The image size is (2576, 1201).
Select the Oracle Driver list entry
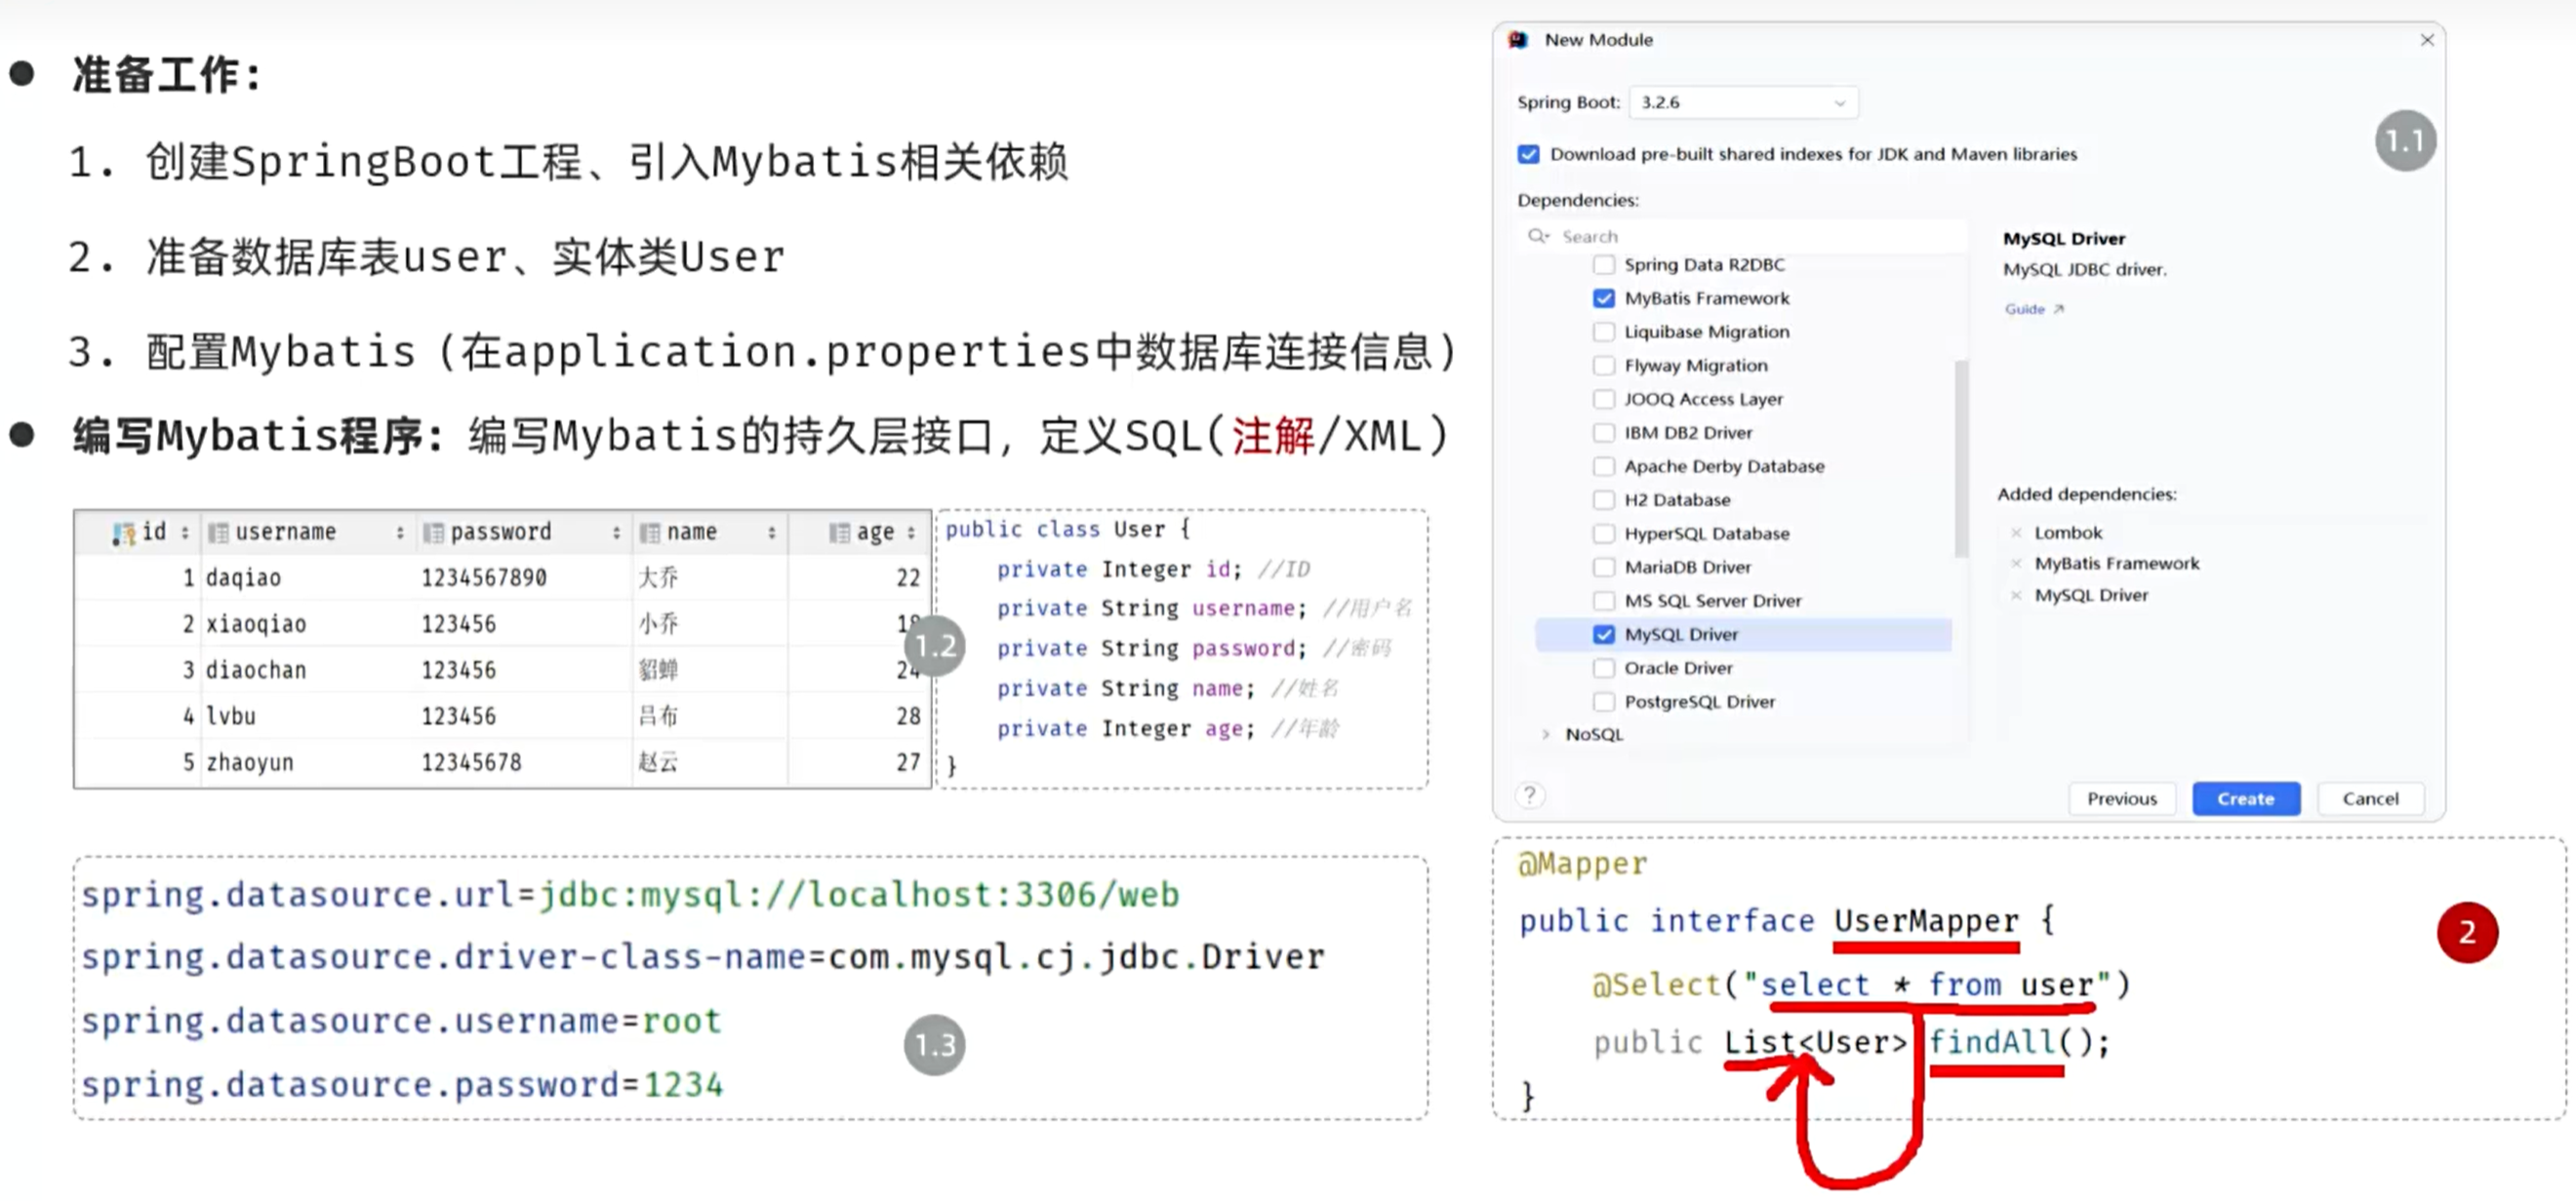(x=1677, y=668)
